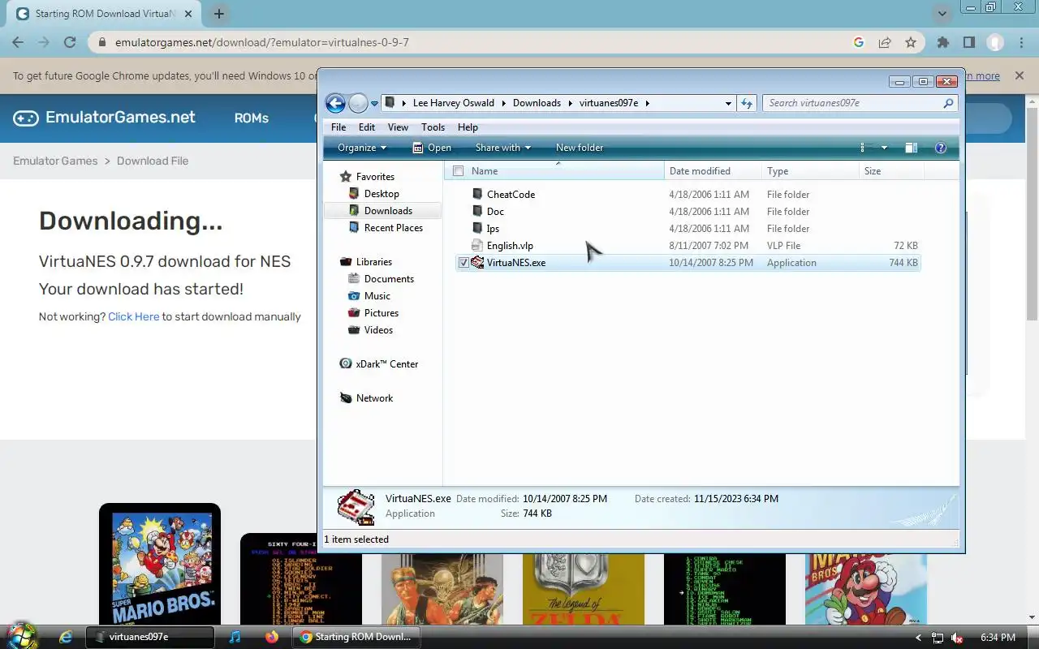Bookmark this page with the star icon
Screen dimensions: 1039x649
click(911, 42)
